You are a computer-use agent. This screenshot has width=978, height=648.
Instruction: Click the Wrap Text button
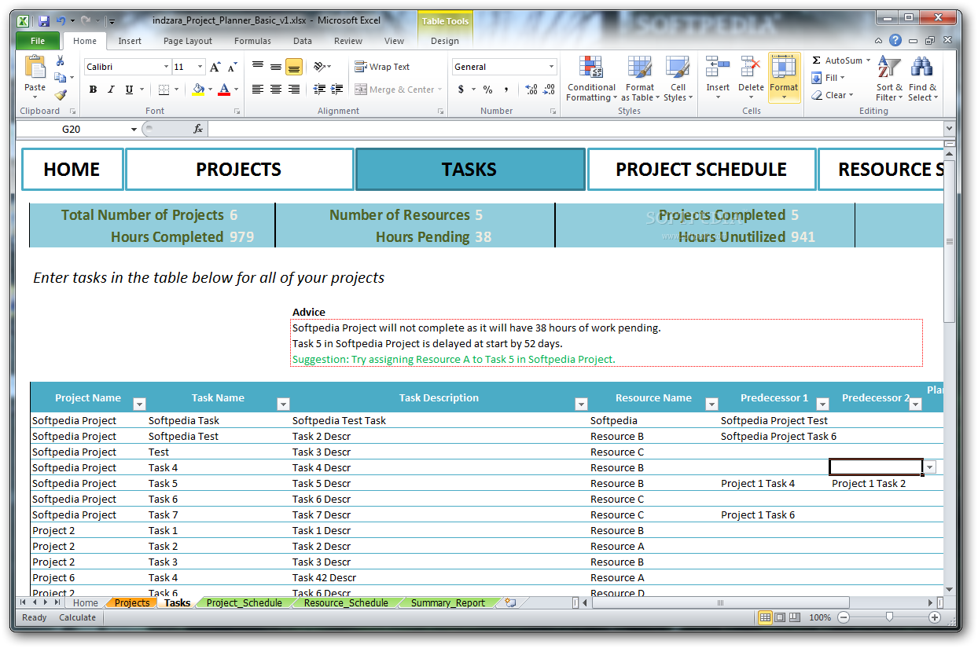382,67
